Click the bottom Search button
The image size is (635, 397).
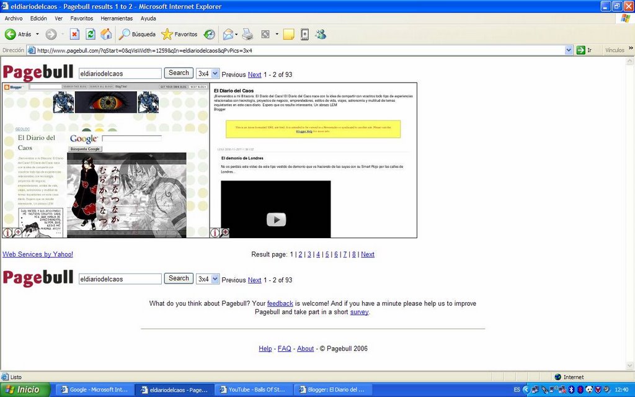(x=179, y=279)
